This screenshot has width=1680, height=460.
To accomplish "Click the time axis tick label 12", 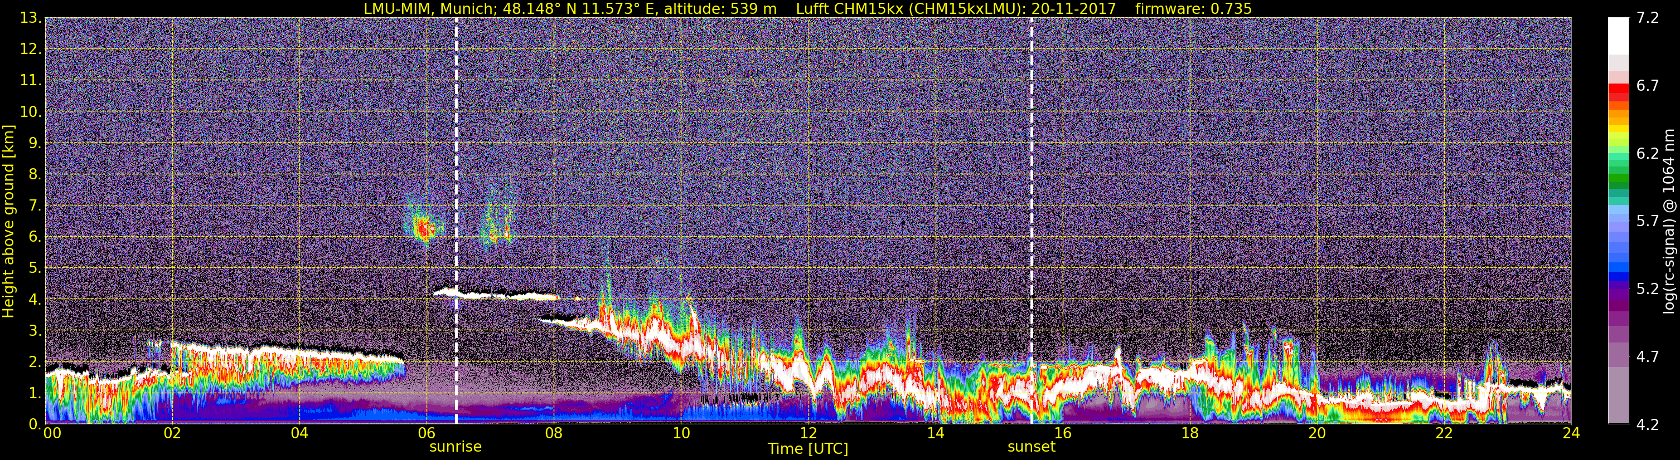I will (807, 433).
